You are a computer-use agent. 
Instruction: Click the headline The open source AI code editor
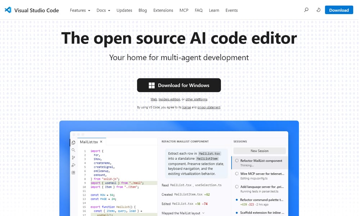point(179,38)
